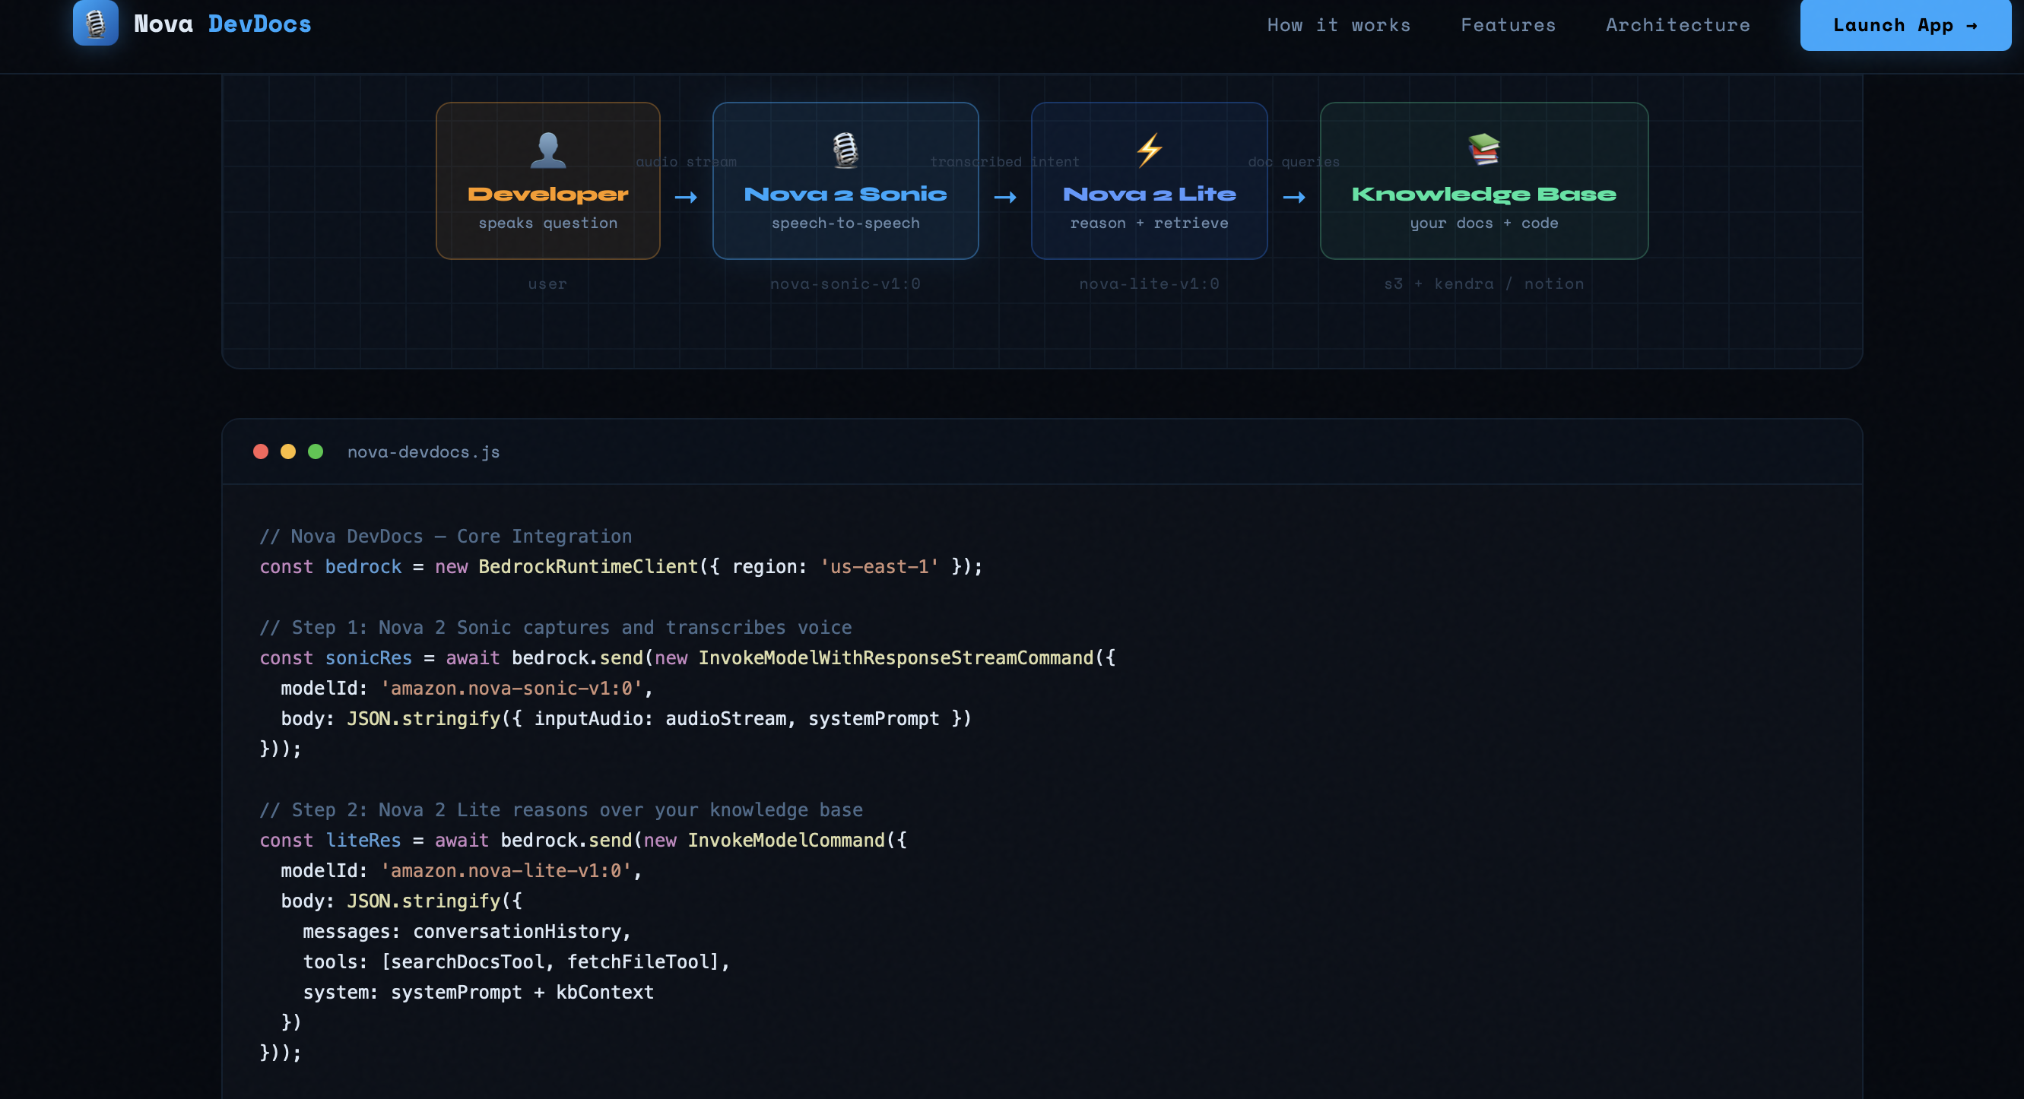Go to the Features nav section
This screenshot has width=2024, height=1099.
coord(1508,25)
